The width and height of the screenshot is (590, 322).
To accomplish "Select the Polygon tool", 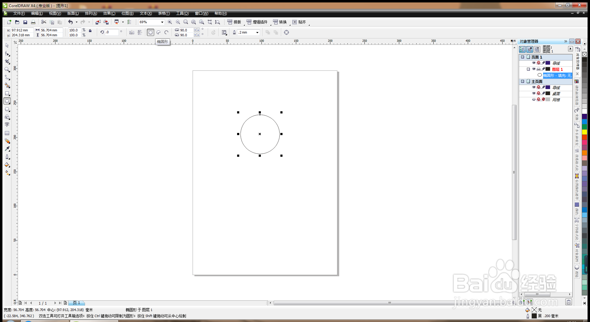I will tap(7, 109).
